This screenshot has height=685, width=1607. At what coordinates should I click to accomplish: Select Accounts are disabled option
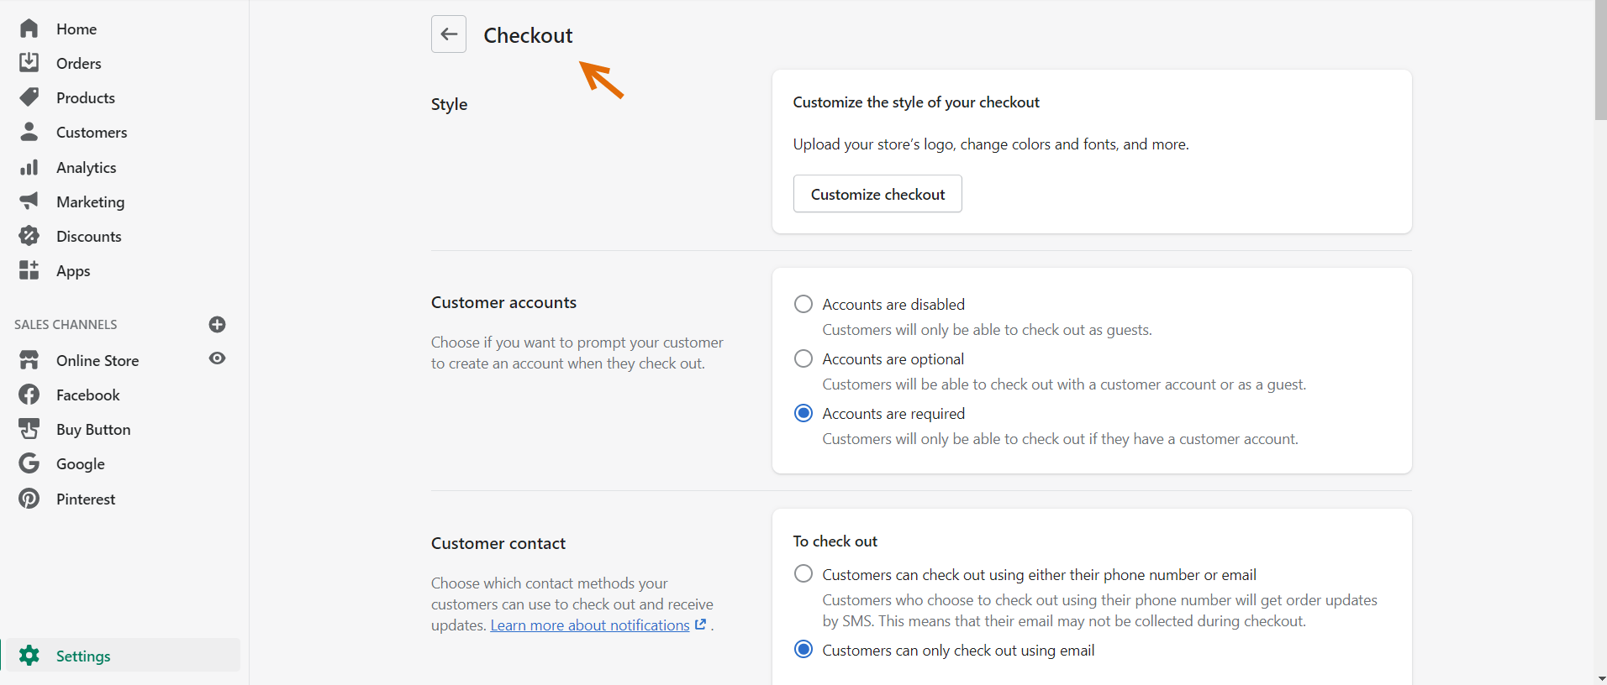click(803, 304)
